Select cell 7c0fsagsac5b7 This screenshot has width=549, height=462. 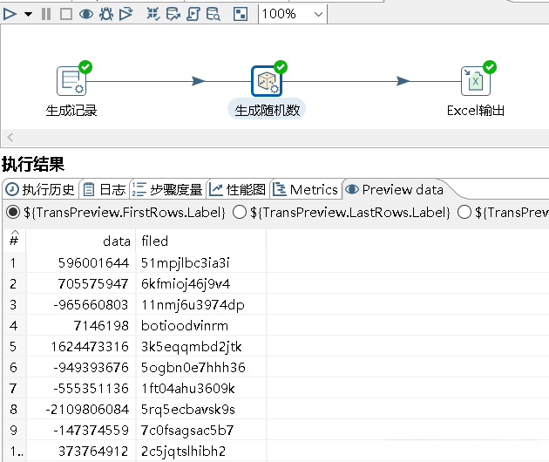coord(201,430)
